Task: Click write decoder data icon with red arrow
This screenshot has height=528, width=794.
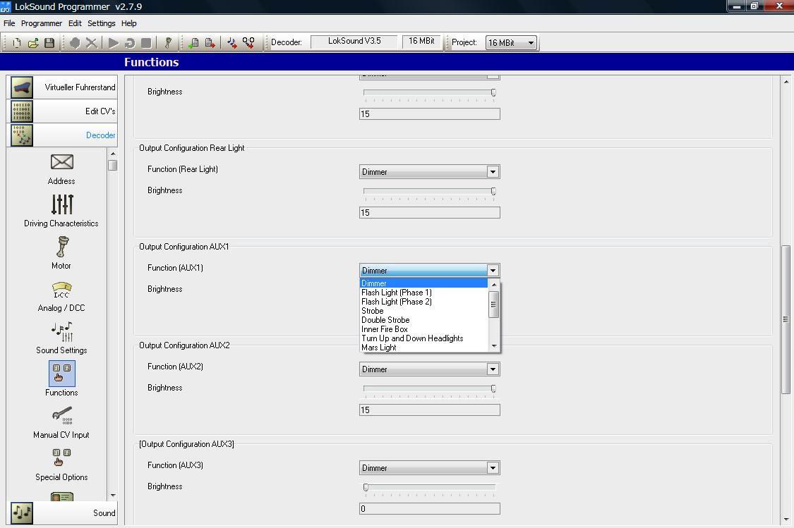Action: [210, 43]
